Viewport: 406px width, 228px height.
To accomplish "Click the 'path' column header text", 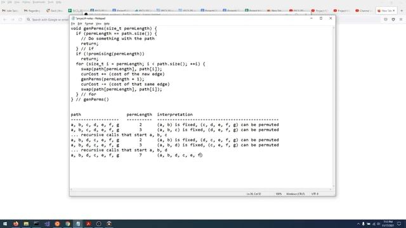I will tap(76, 115).
